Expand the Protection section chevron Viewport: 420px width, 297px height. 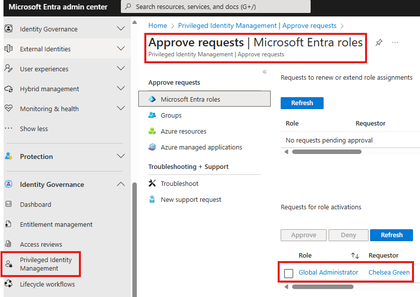point(121,156)
